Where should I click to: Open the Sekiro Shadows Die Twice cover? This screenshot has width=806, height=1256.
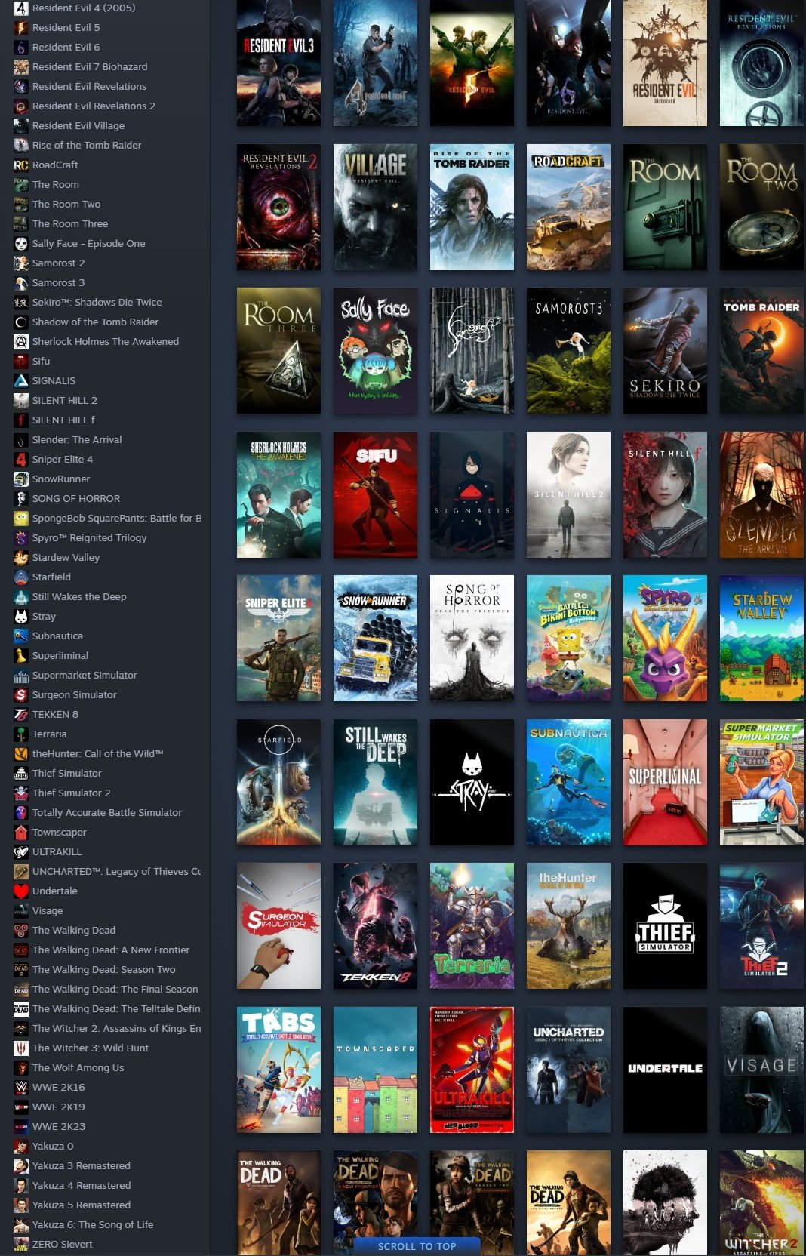(x=665, y=350)
